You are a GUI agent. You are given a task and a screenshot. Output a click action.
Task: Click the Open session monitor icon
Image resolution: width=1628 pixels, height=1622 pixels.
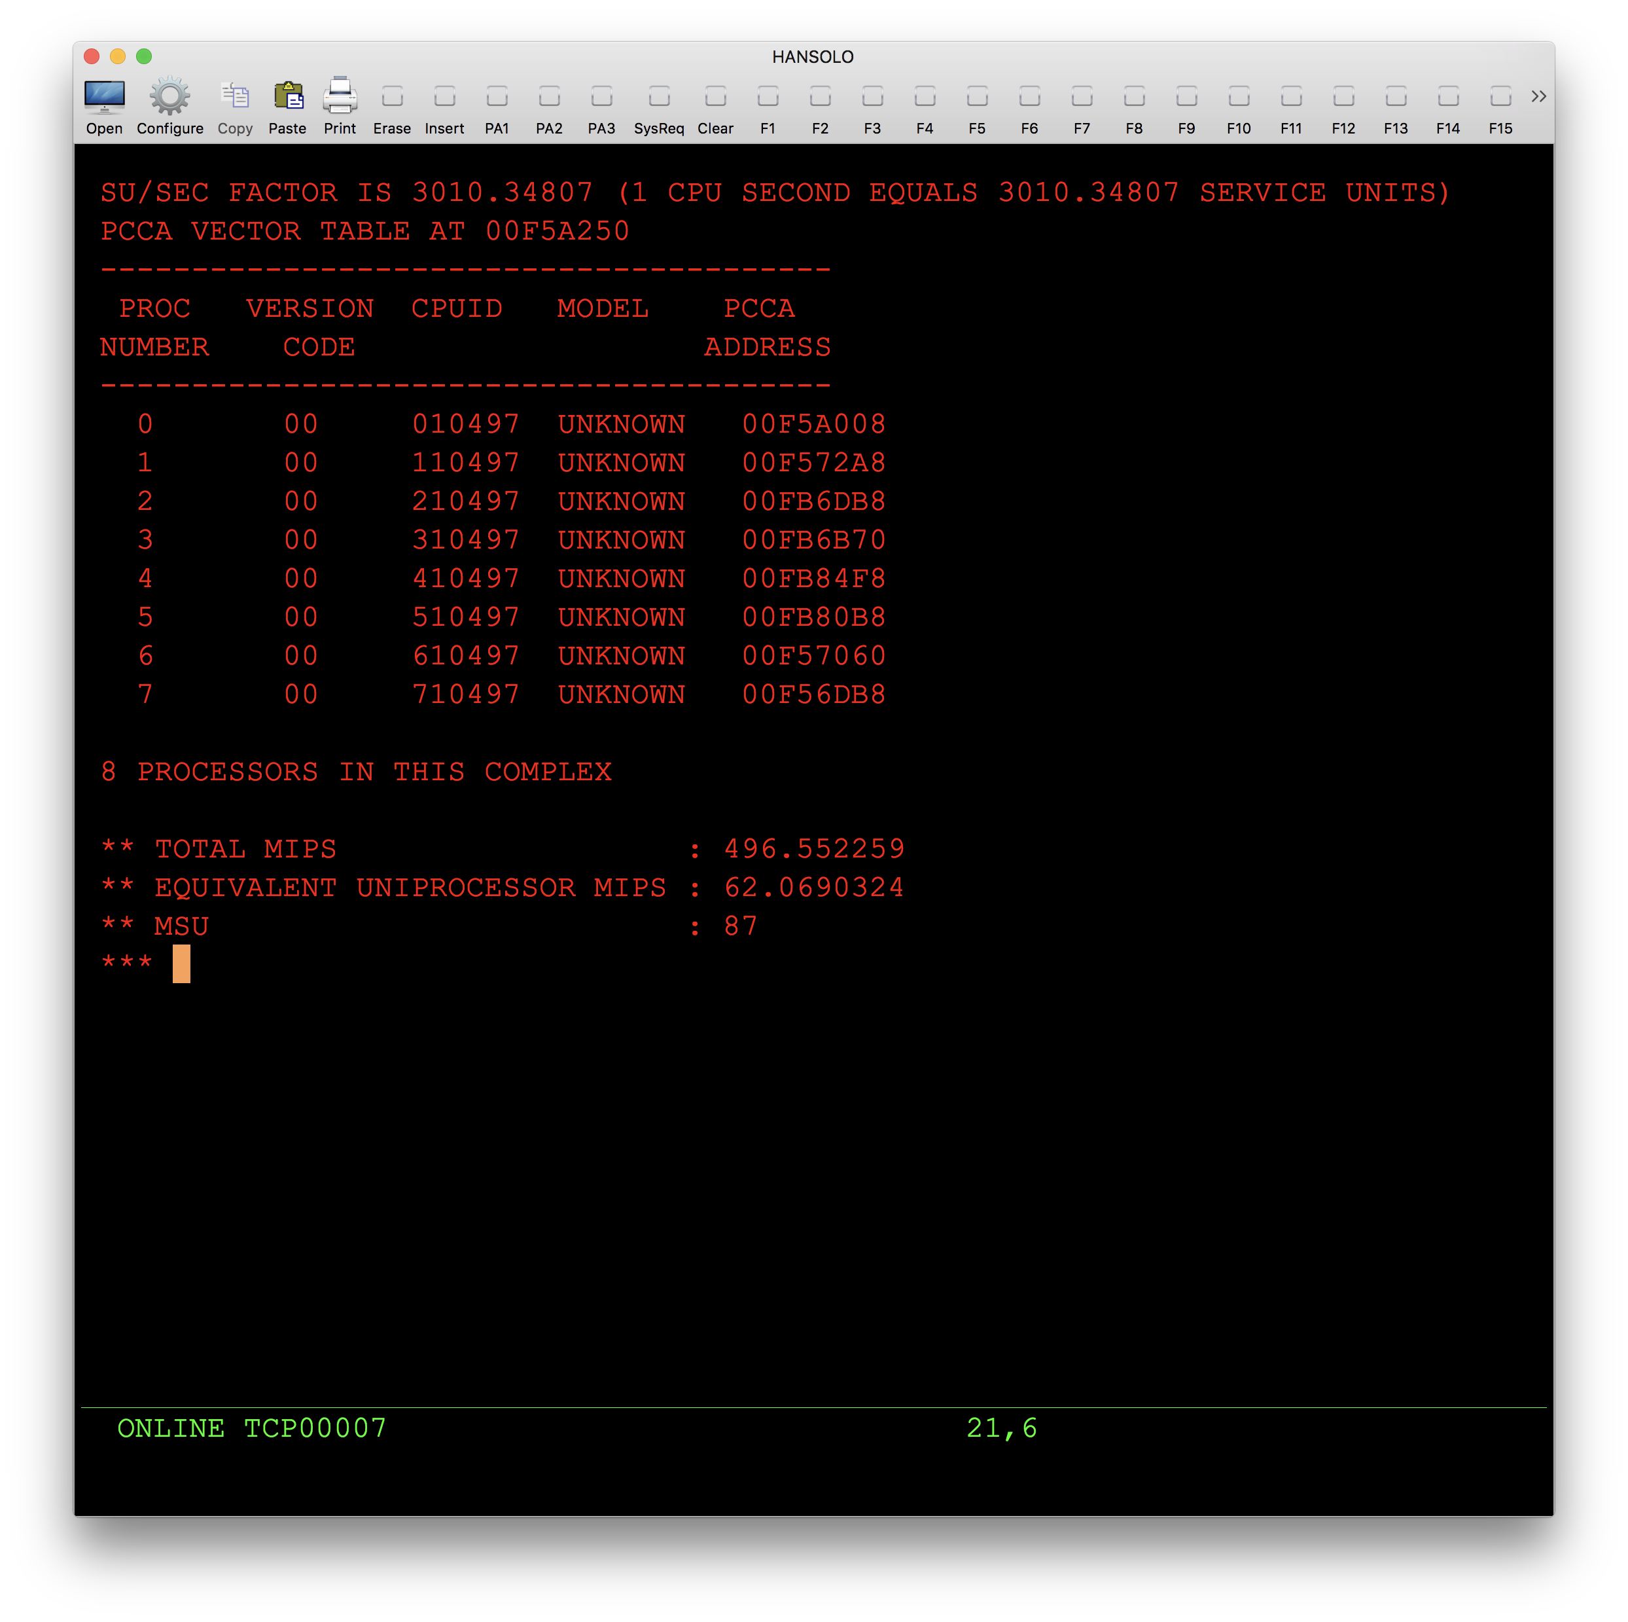[x=105, y=97]
